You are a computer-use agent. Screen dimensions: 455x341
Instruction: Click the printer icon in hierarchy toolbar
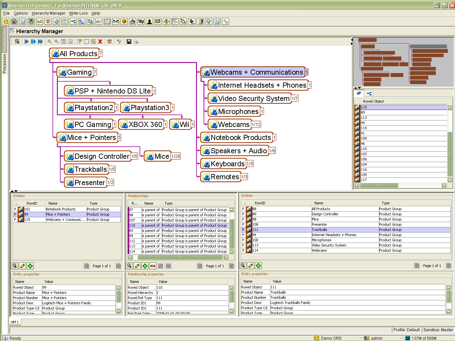[x=136, y=42]
